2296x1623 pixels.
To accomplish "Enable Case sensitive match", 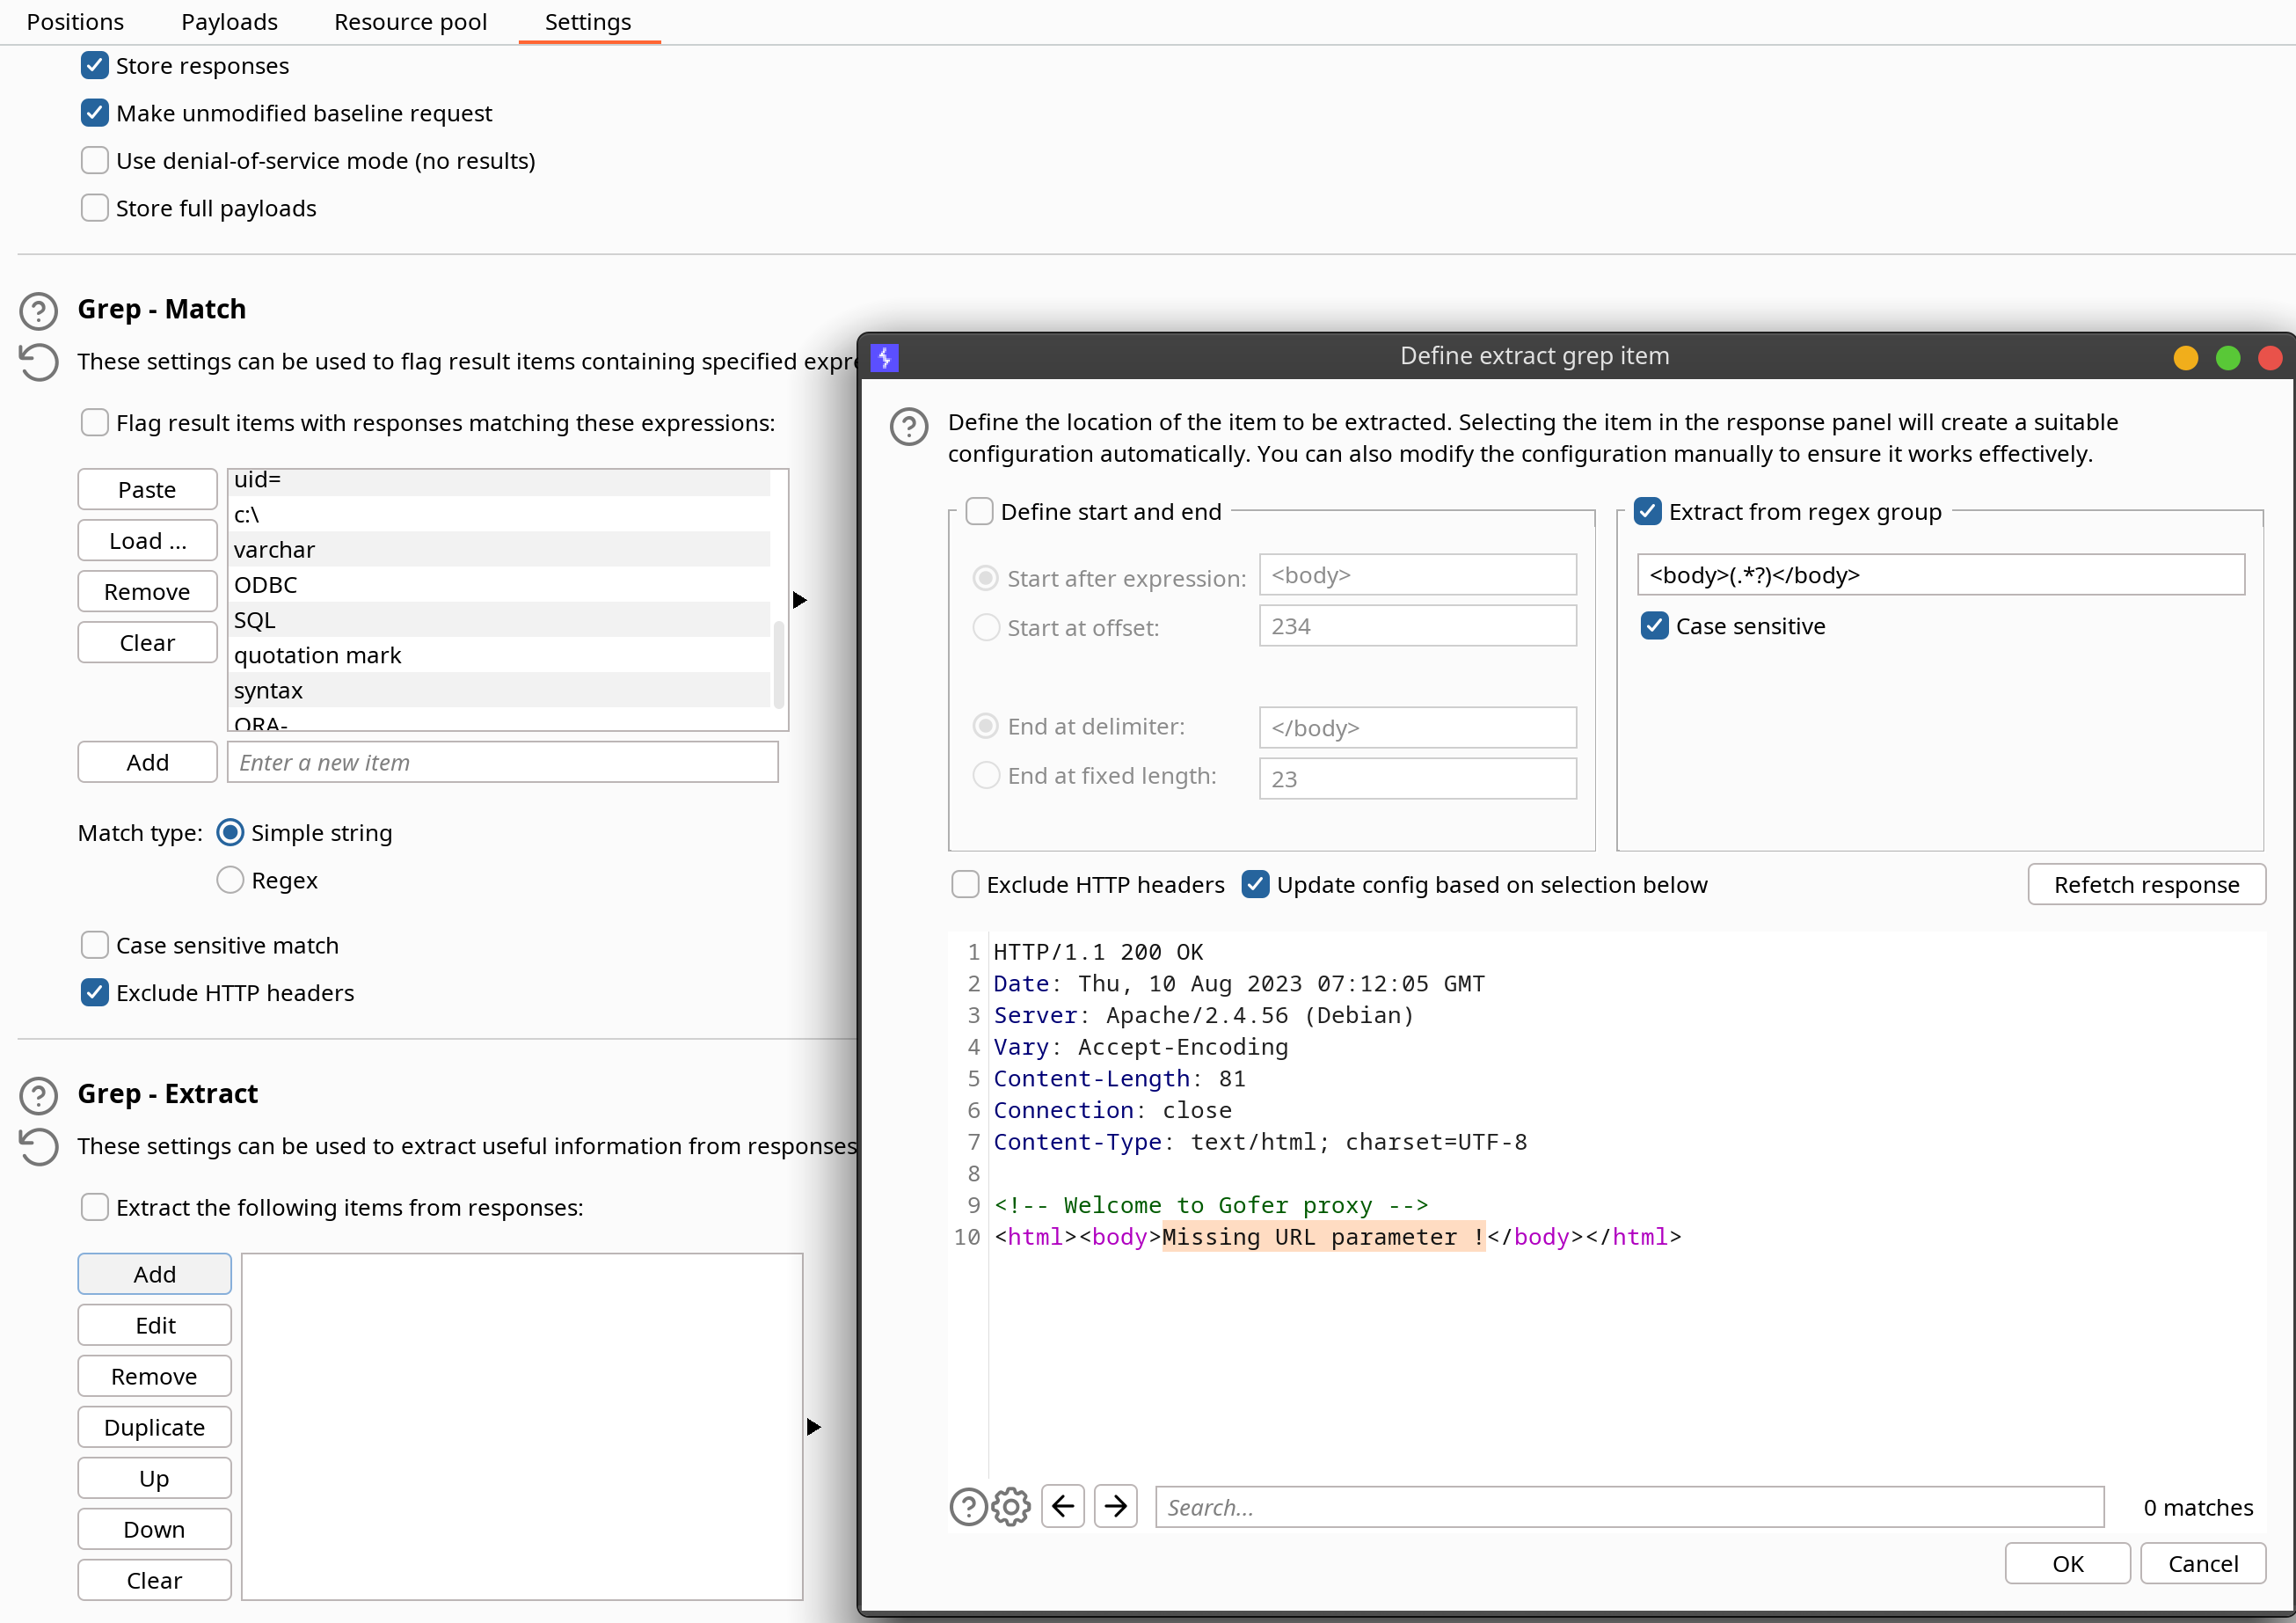I will click(94, 945).
